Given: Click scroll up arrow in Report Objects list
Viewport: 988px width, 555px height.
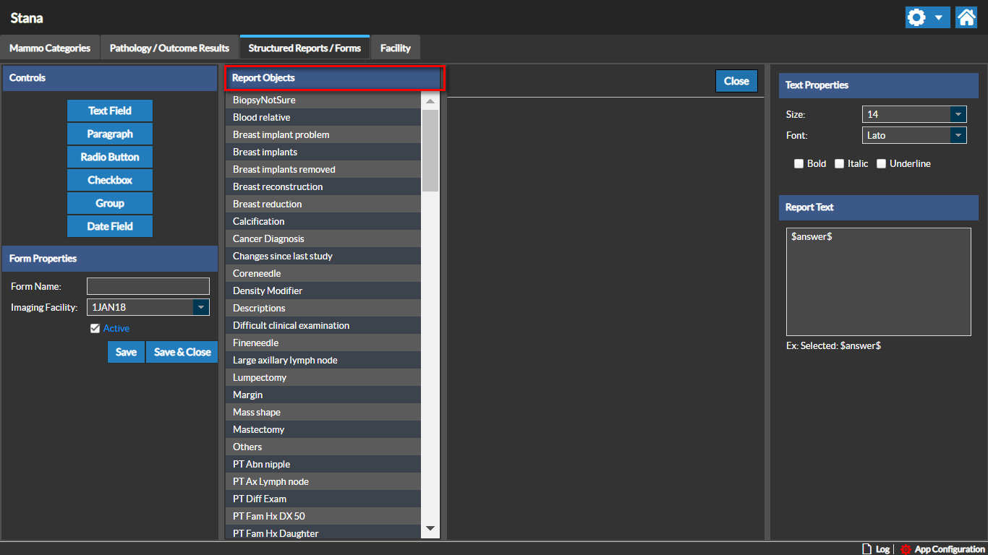Looking at the screenshot, I should click(x=430, y=101).
